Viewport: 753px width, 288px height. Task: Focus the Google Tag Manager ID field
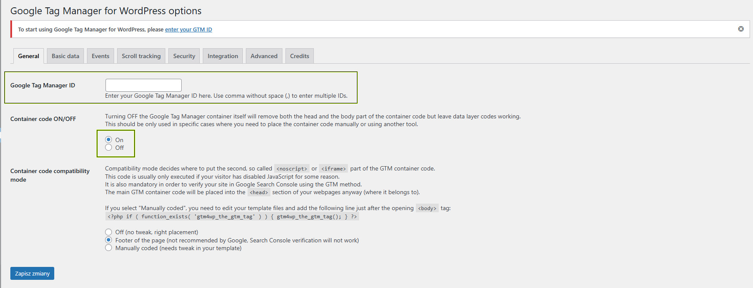pyautogui.click(x=143, y=85)
